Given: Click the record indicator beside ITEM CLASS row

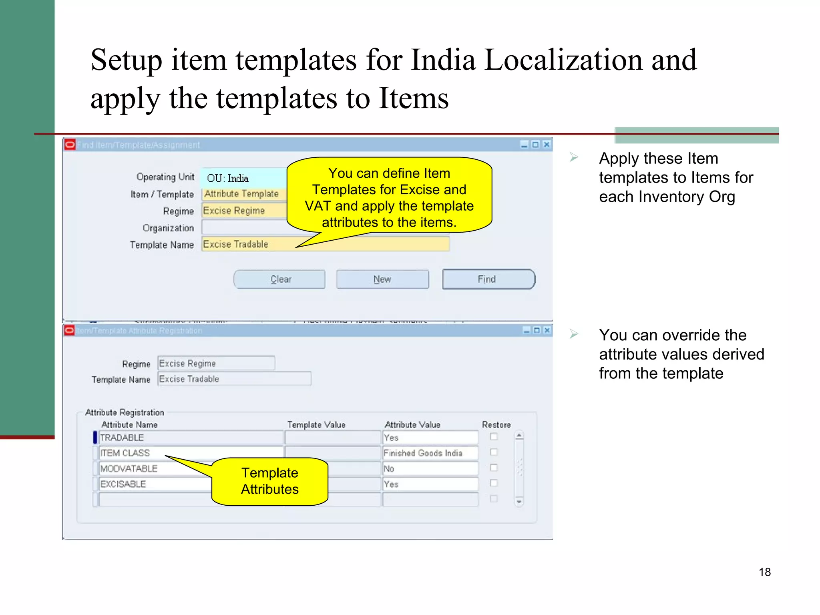Looking at the screenshot, I should (x=95, y=453).
